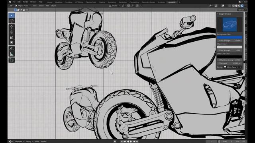Open the viewport Select menu
The height and width of the screenshot is (143, 255).
(41, 6)
